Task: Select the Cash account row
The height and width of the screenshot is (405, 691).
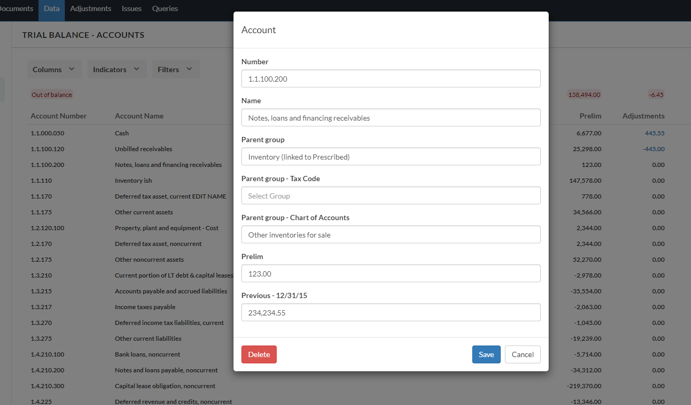Action: coord(122,133)
